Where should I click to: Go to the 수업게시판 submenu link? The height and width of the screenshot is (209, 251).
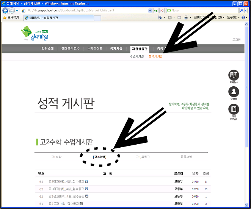137,56
